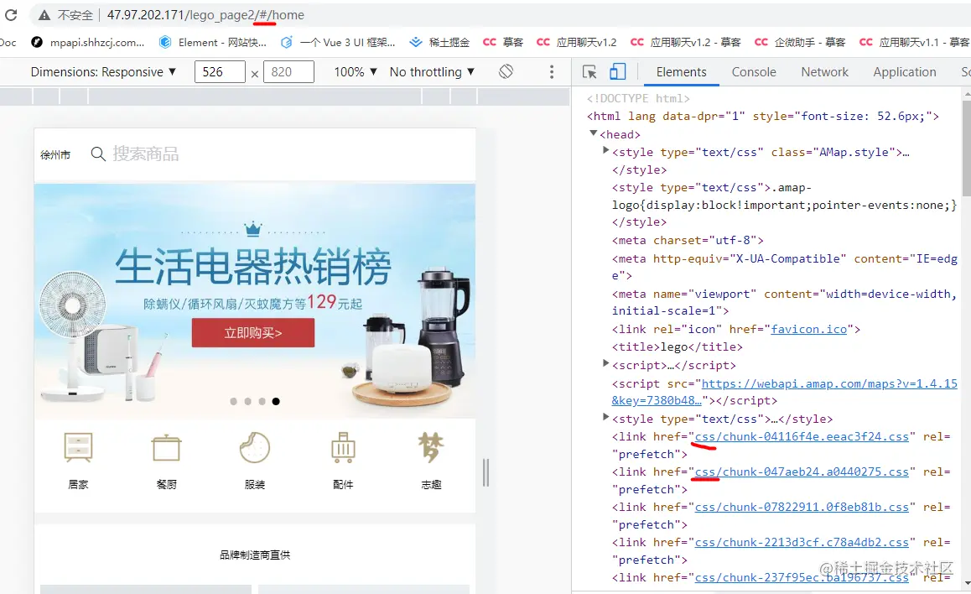
Task: Click the Elements panel scrollbar down arrow
Action: pyautogui.click(x=967, y=583)
